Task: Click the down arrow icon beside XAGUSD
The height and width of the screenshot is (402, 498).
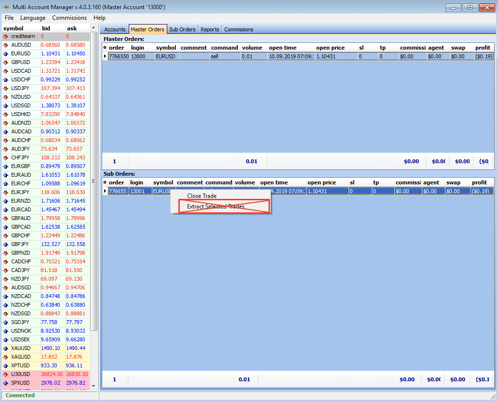Action: coord(5,357)
